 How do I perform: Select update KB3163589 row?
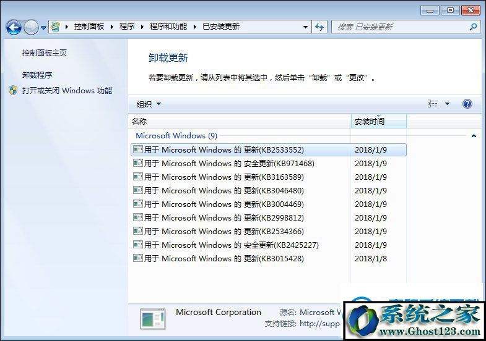tap(269, 177)
